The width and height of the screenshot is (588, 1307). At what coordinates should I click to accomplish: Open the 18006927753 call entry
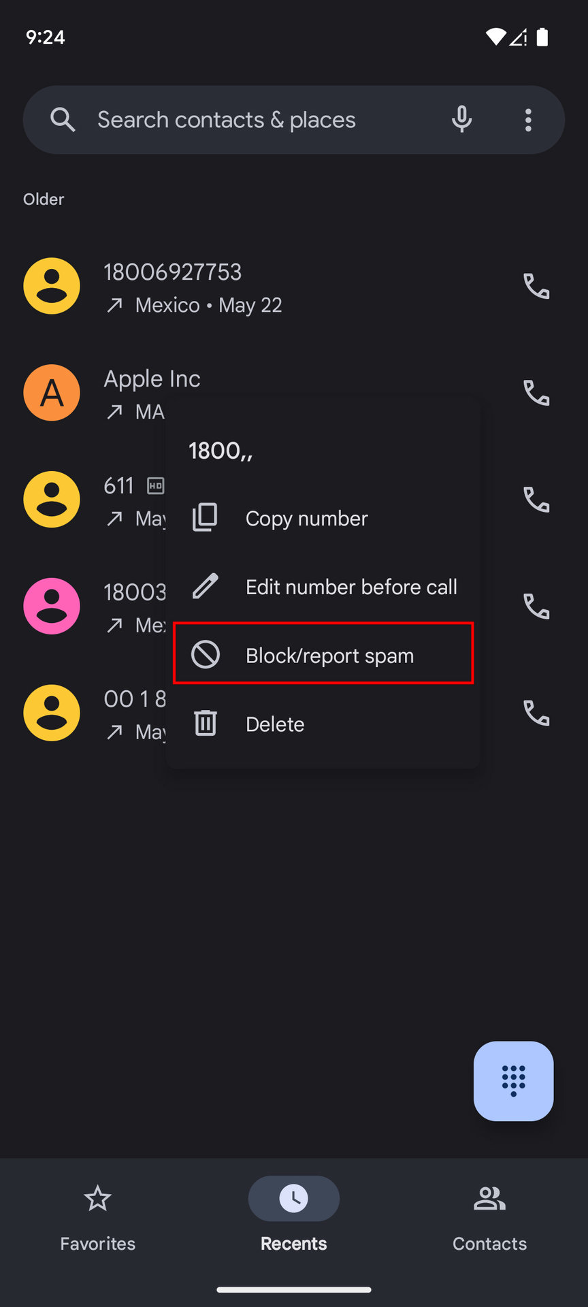click(x=272, y=287)
